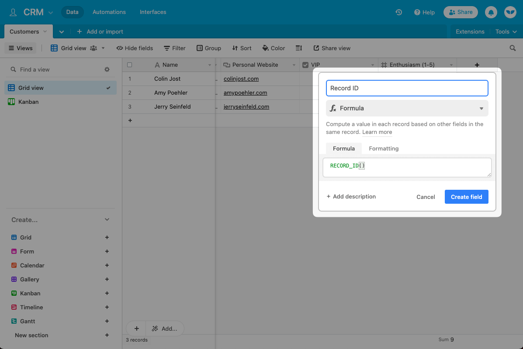Select the Kanban view in sidebar

tap(28, 102)
